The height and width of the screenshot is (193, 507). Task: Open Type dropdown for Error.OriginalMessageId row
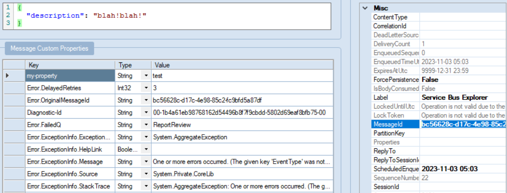click(146, 100)
